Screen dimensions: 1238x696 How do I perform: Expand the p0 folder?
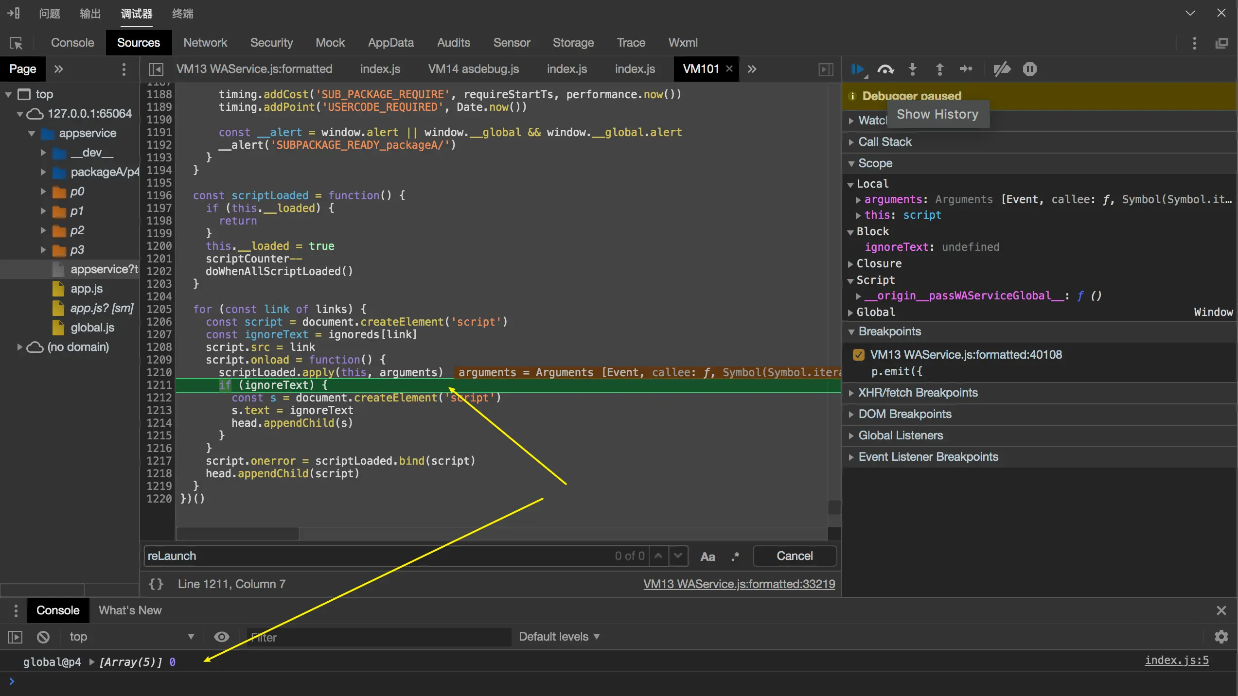43,191
